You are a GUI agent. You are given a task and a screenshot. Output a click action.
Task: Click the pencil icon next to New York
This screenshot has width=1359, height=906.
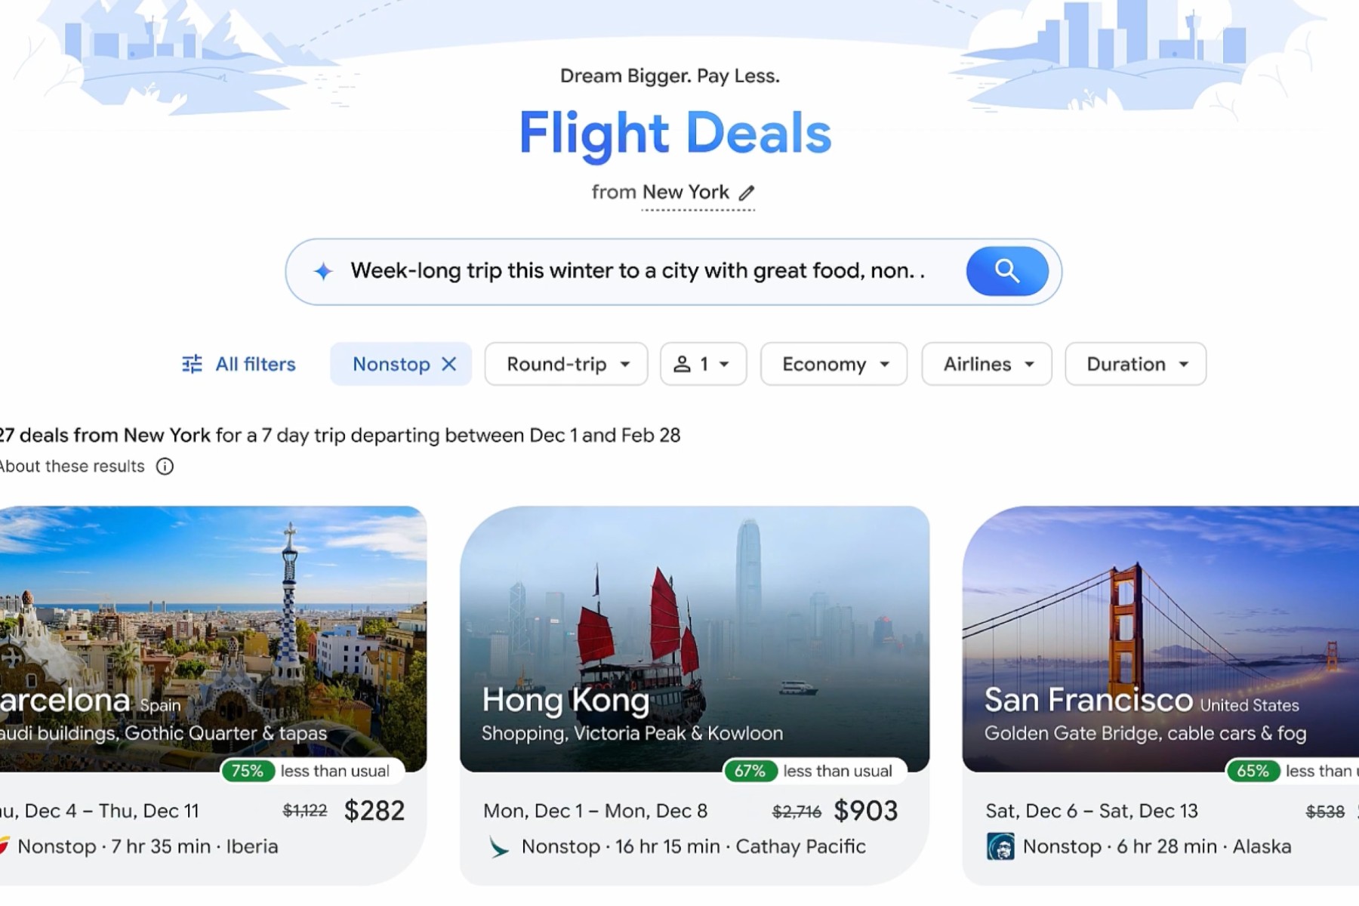[x=747, y=193]
